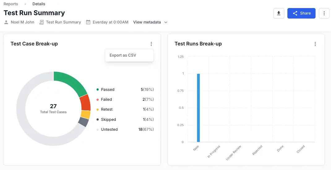Click the green Passed legend dot
This screenshot has height=170, width=331.
(98, 90)
